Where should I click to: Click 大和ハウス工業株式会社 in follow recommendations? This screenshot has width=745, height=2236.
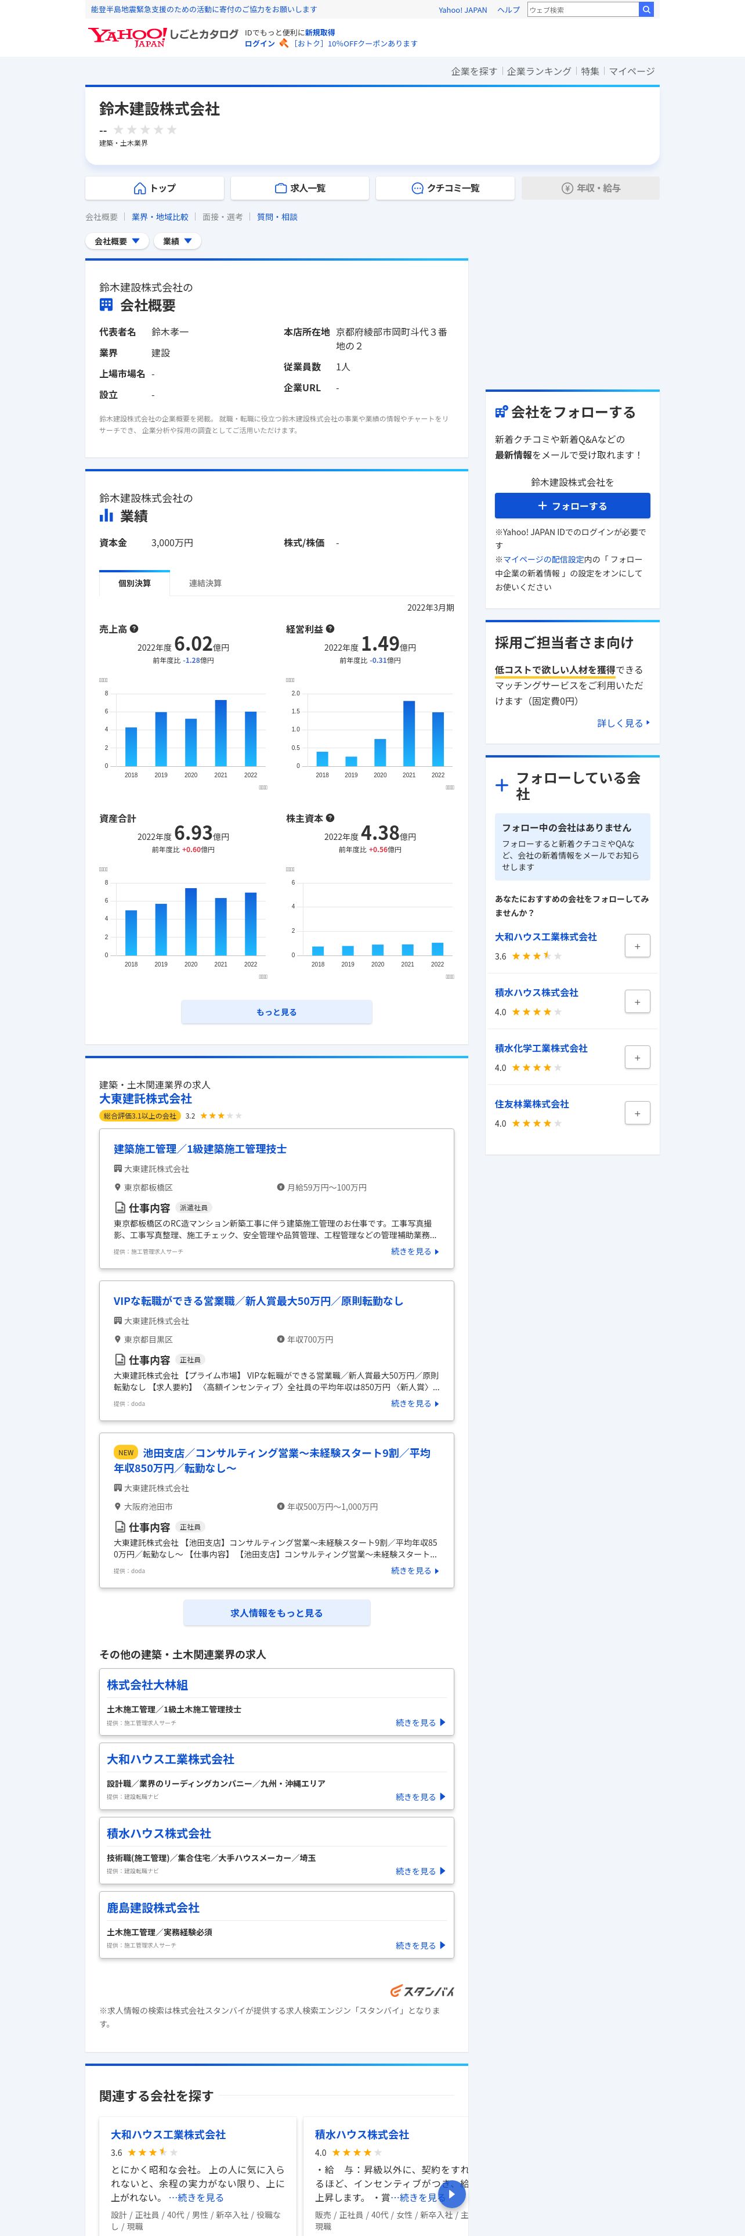coord(545,936)
